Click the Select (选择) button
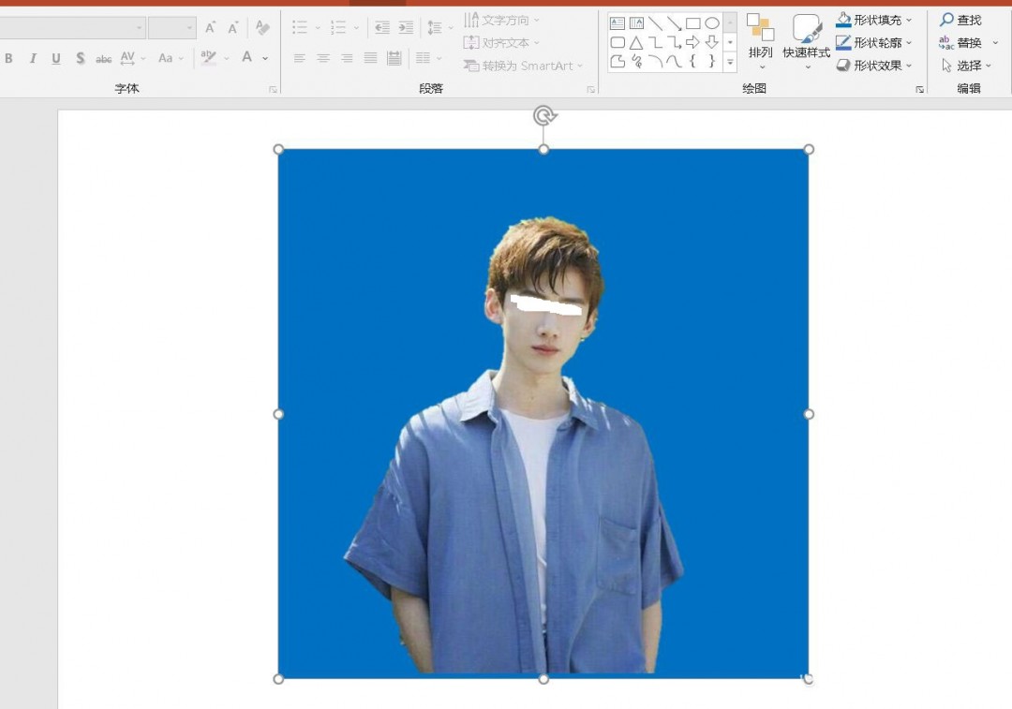 pos(965,66)
